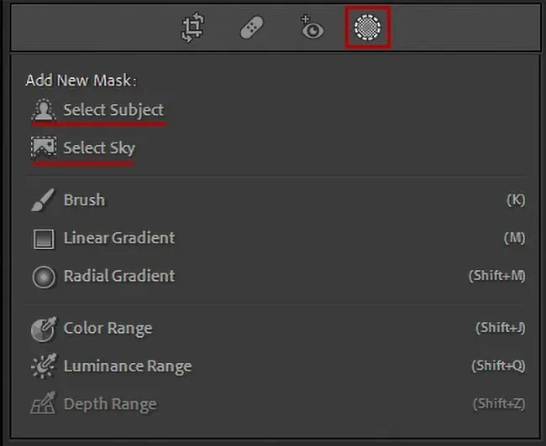The image size is (546, 446).
Task: Choose Select Sky mask option
Action: (99, 148)
